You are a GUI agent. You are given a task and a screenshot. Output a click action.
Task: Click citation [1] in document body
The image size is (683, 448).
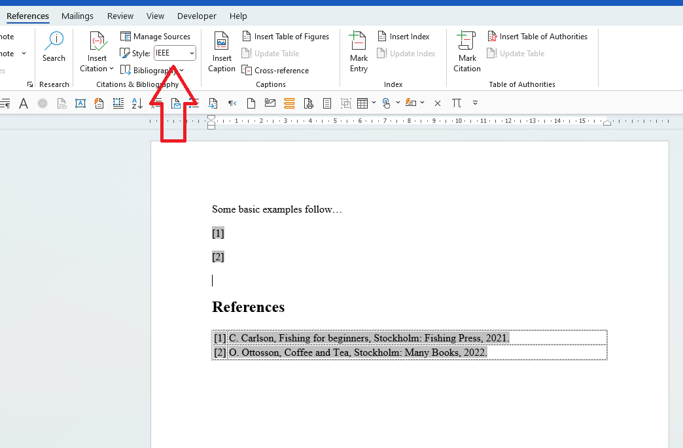[219, 233]
